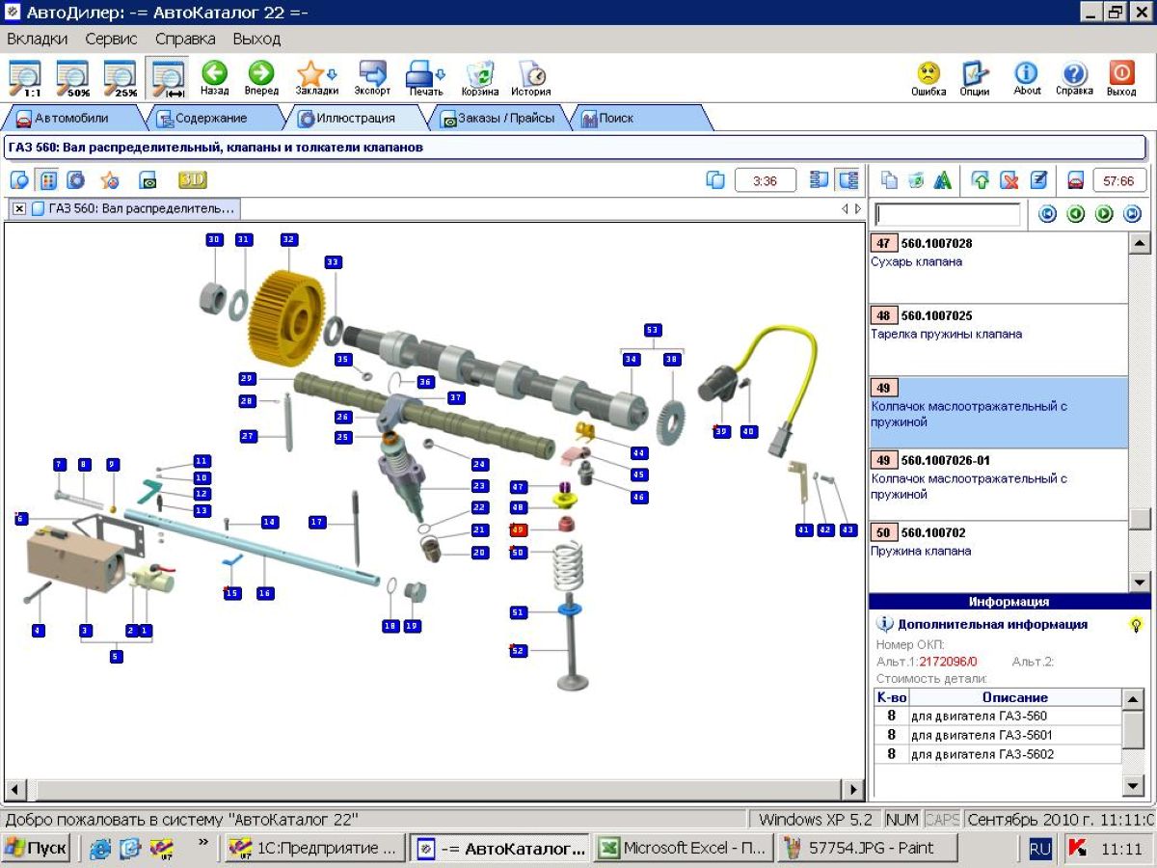Click the edit note pencil icon
1157x868 pixels.
1038,180
